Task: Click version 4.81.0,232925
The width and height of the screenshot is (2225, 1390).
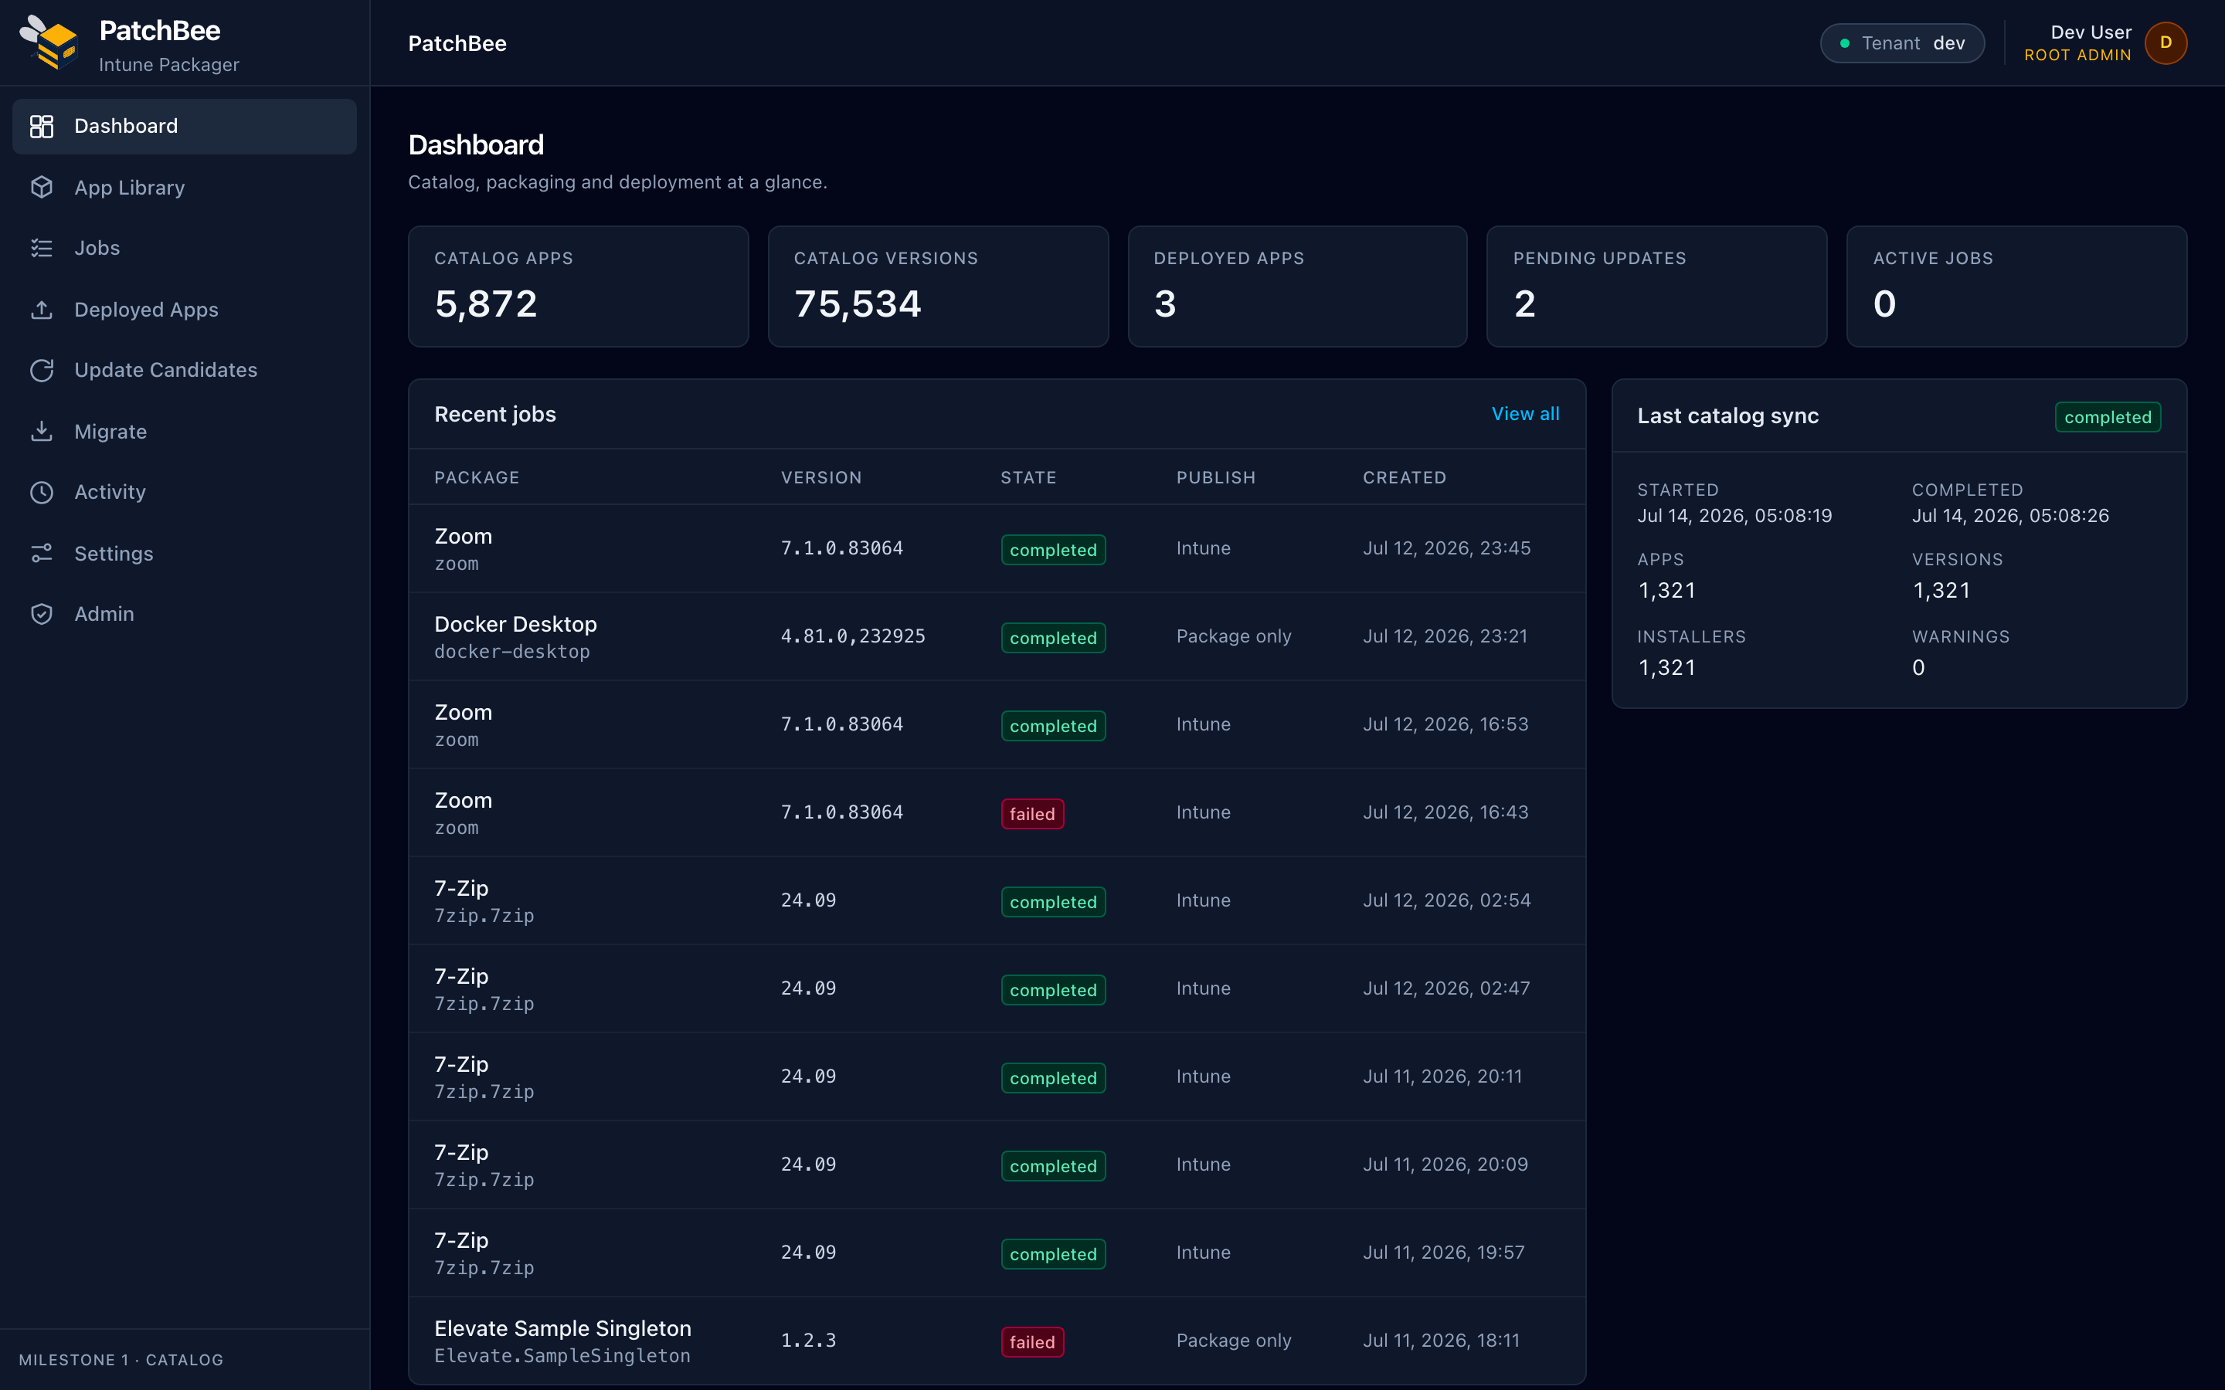Action: (x=852, y=636)
